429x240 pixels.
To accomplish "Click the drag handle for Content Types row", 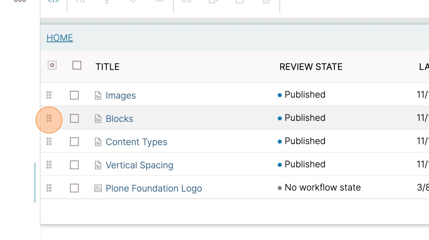I will coord(49,141).
